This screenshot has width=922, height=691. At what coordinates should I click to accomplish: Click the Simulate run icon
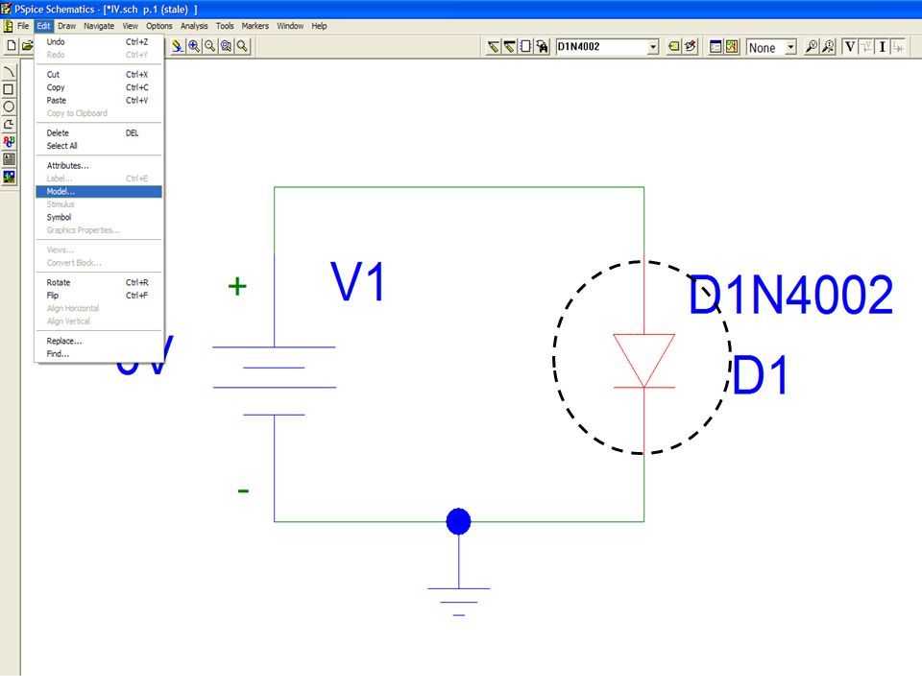click(x=732, y=47)
